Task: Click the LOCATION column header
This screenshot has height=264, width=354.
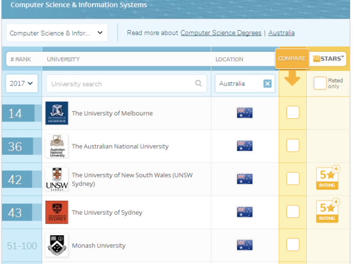Action: pyautogui.click(x=229, y=59)
